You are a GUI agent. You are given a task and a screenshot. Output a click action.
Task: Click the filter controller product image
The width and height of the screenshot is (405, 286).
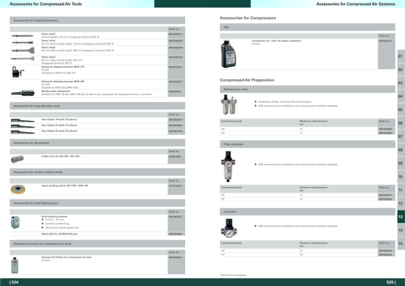click(228, 167)
